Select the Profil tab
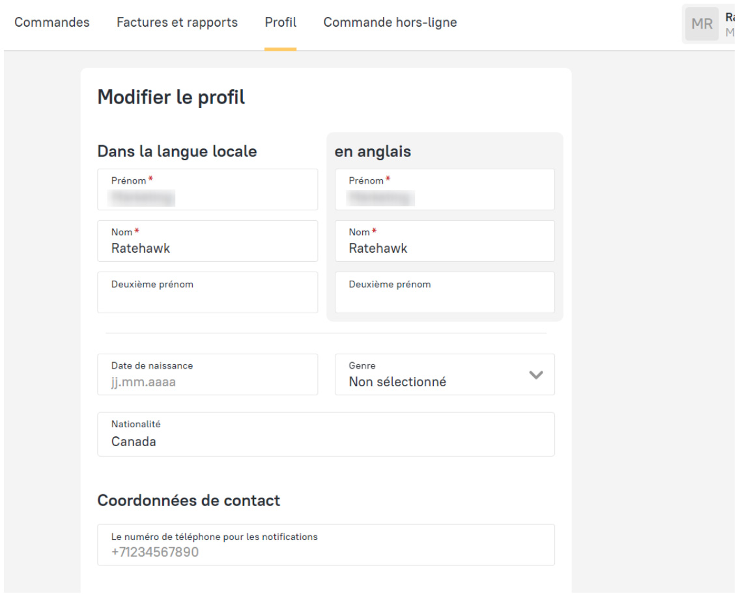 point(281,22)
